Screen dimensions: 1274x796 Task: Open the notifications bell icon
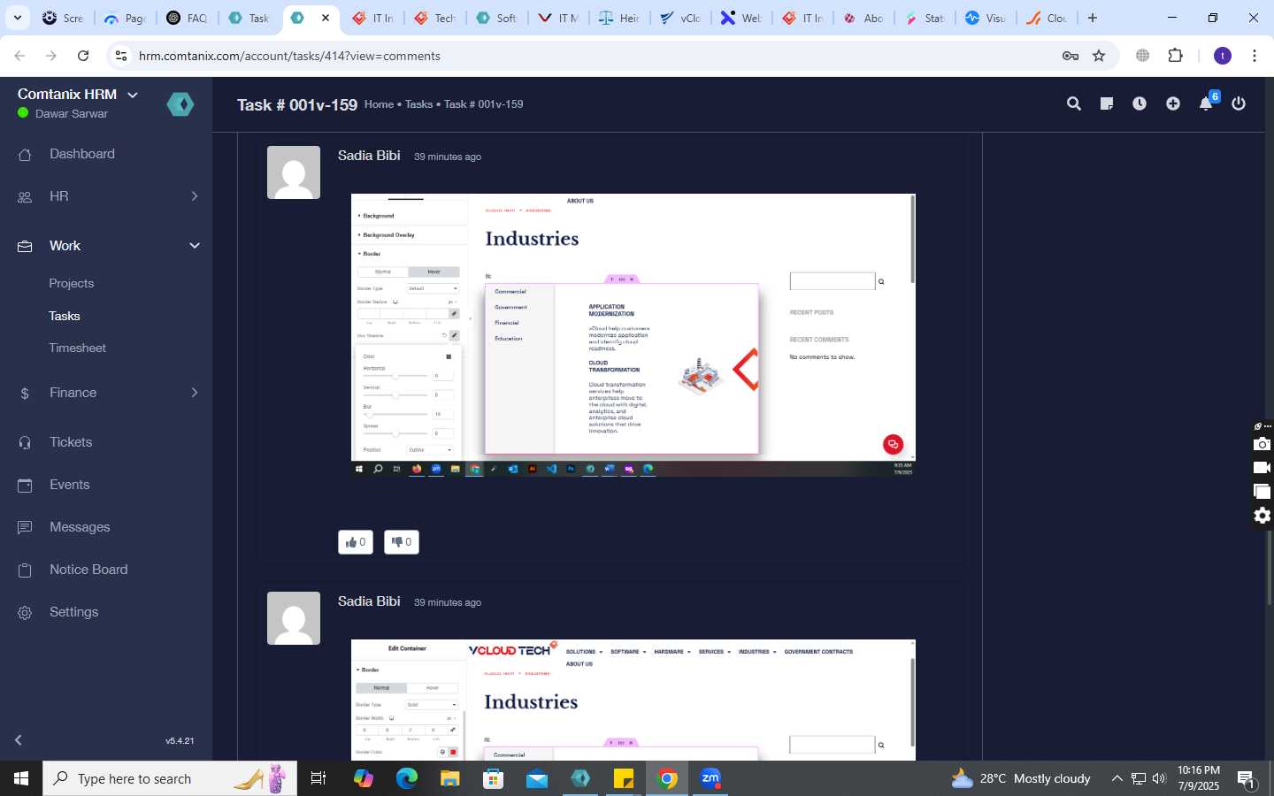click(x=1206, y=104)
